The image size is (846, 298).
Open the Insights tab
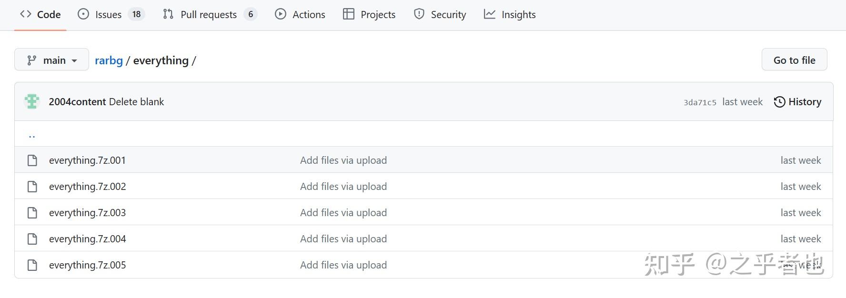[510, 14]
